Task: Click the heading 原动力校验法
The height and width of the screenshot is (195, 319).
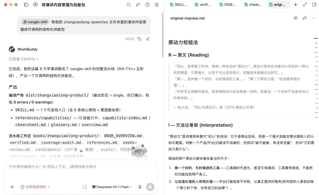Action: coord(183,42)
